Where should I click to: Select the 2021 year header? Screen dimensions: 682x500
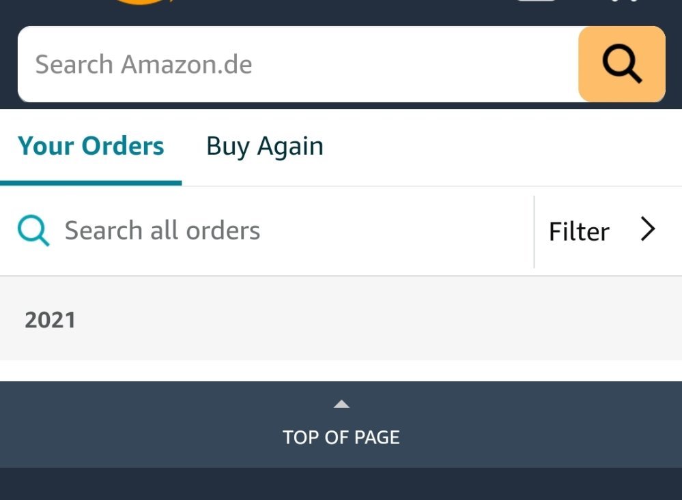pos(51,320)
